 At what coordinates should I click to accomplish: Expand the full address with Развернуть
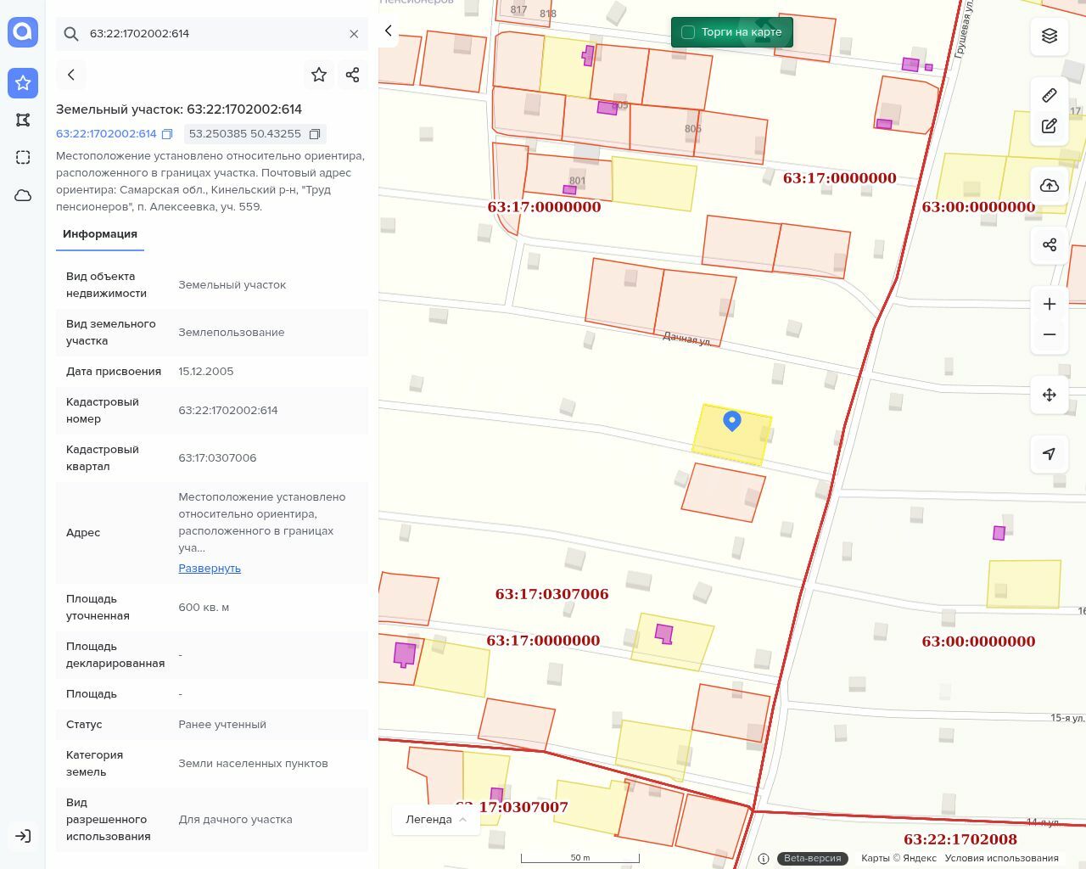pyautogui.click(x=210, y=569)
